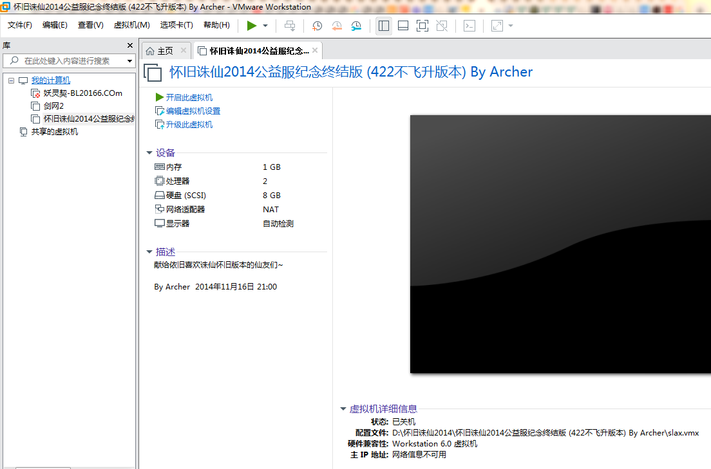Image resolution: width=711 pixels, height=469 pixels.
Task: Click the send Ctrl+Alt+Del toolbar icon
Action: (x=290, y=26)
